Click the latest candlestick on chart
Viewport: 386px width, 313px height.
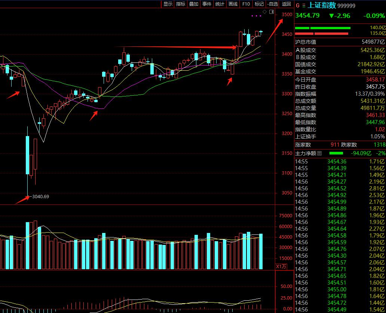(261, 33)
